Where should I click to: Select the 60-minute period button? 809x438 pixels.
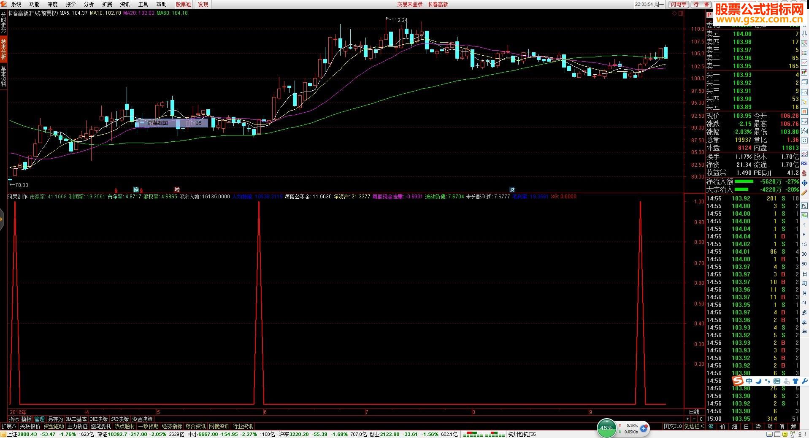804,264
